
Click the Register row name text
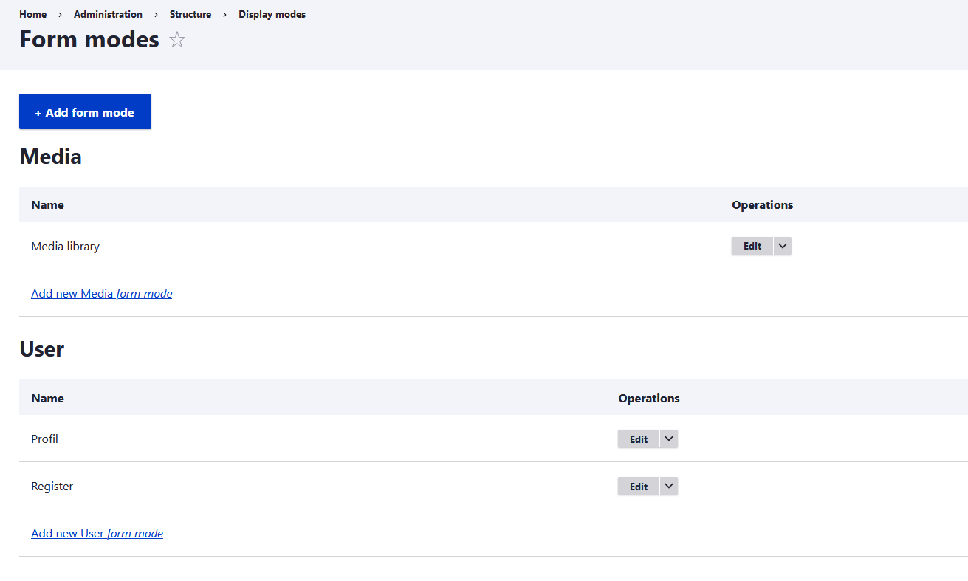click(52, 487)
